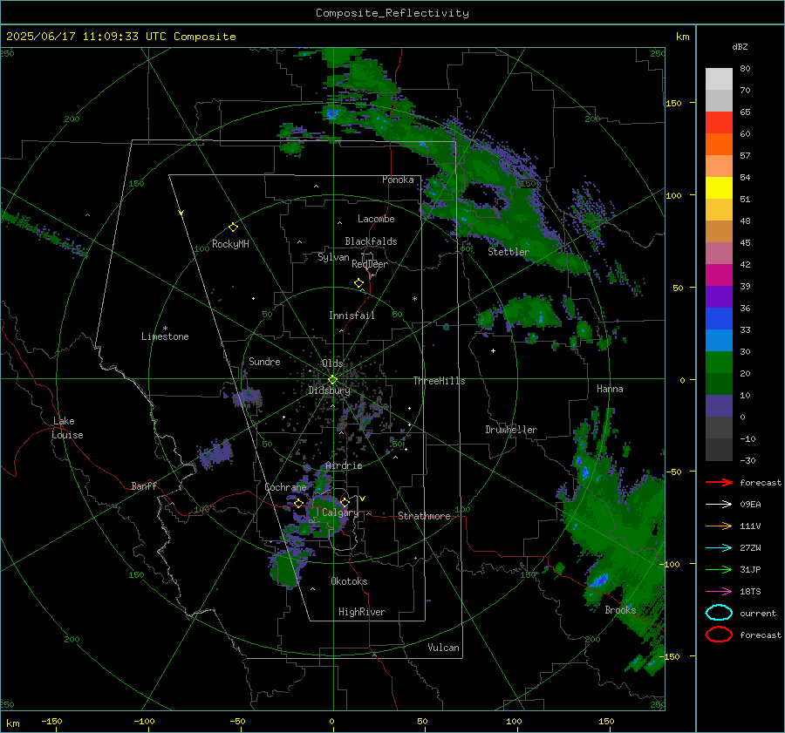Click the Drumheller label
Screen dimensions: 785x733
511,430
